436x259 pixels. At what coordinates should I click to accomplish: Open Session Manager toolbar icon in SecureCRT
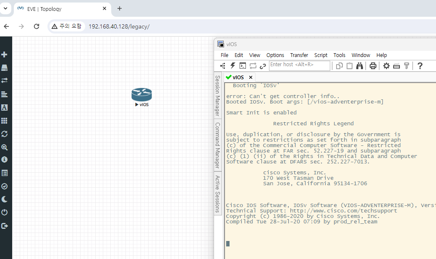[223, 66]
